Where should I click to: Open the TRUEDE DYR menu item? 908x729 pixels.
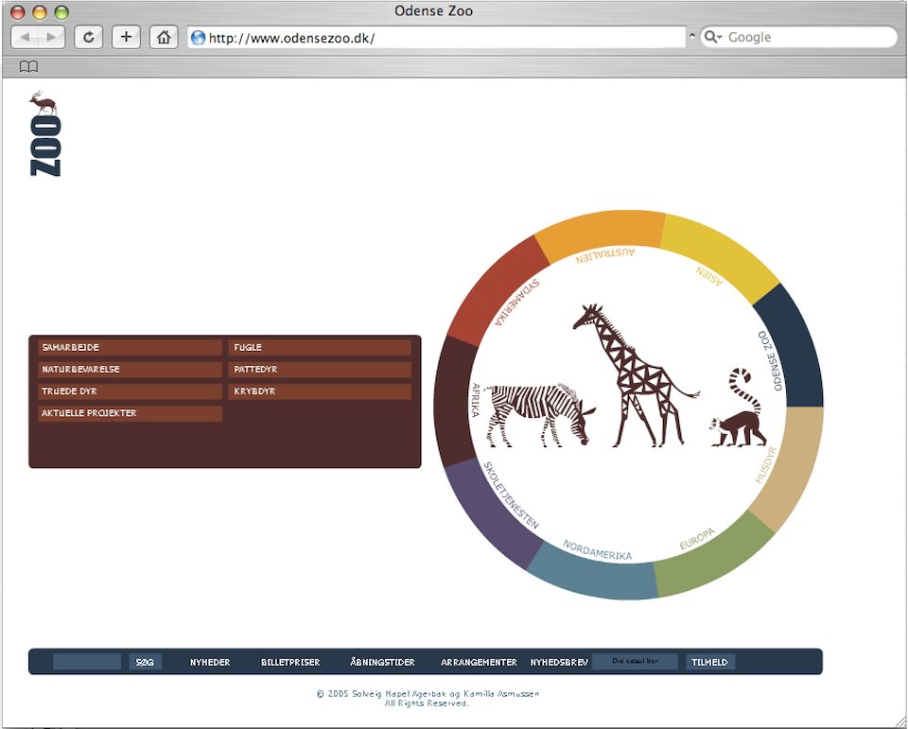tap(130, 391)
